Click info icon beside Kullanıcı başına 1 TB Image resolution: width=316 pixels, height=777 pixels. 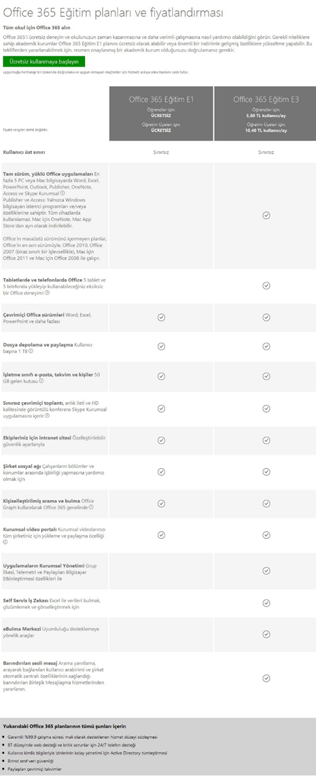[31, 351]
